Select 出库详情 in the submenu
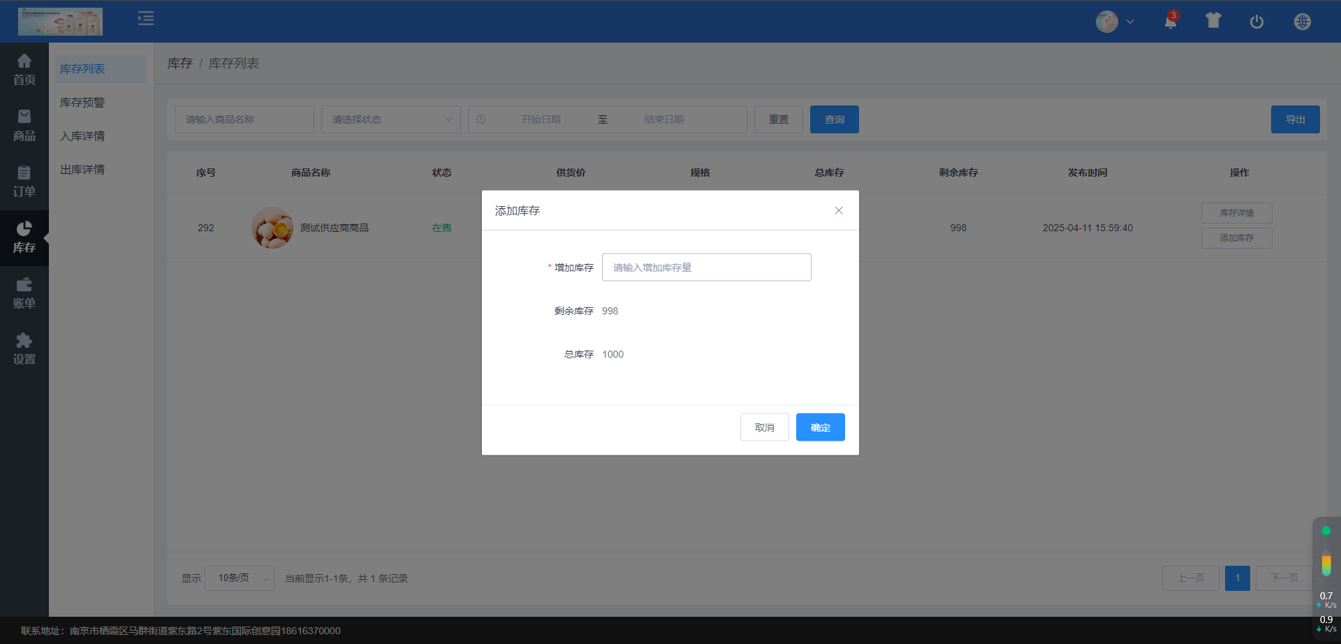 coord(82,170)
